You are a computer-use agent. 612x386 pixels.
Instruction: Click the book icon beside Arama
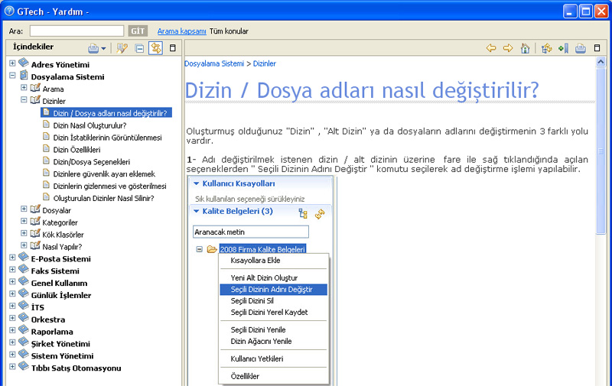pyautogui.click(x=35, y=88)
